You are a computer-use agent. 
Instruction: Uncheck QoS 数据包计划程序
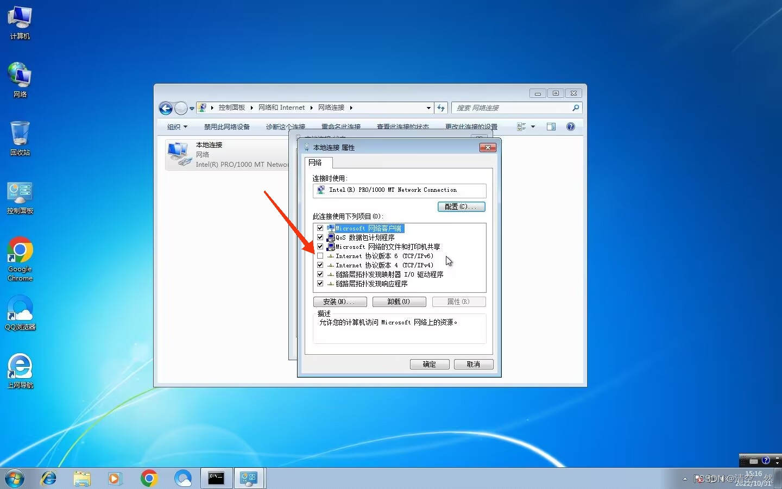tap(320, 237)
